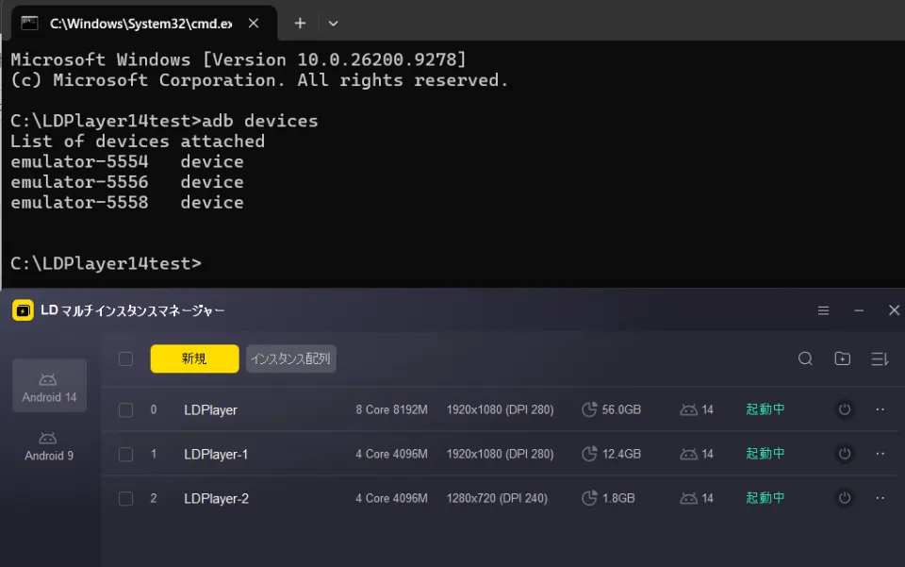Click the 8 Core 8192M spec

click(391, 409)
